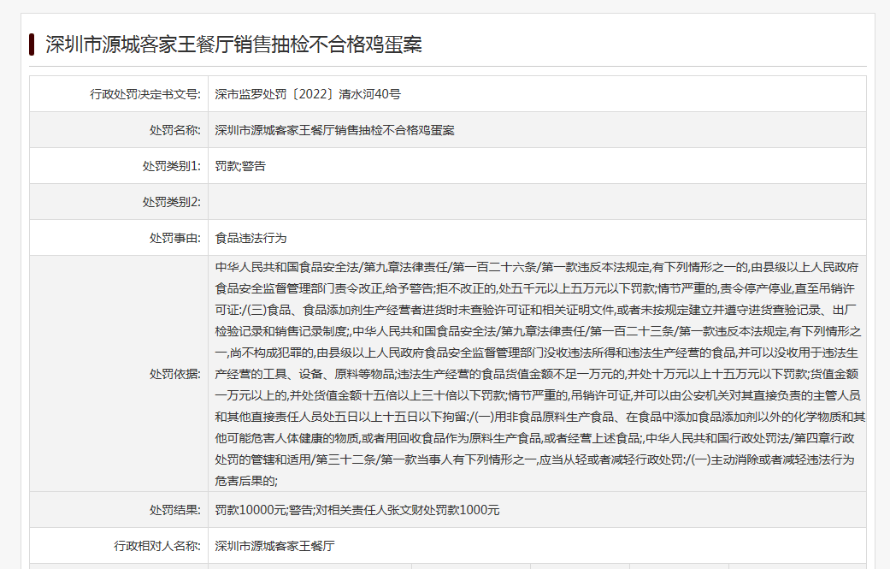Screen dimensions: 890x569
Task: Select 深圳市源城客家王餐厅 in the 行政相对人名称 row
Action: (274, 545)
